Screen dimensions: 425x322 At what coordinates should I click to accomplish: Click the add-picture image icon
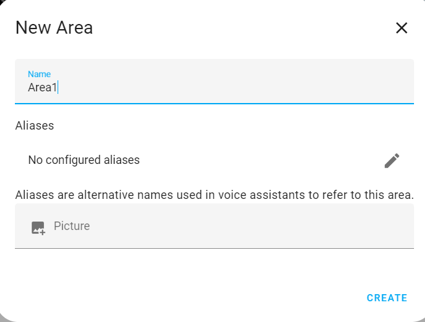(x=38, y=227)
